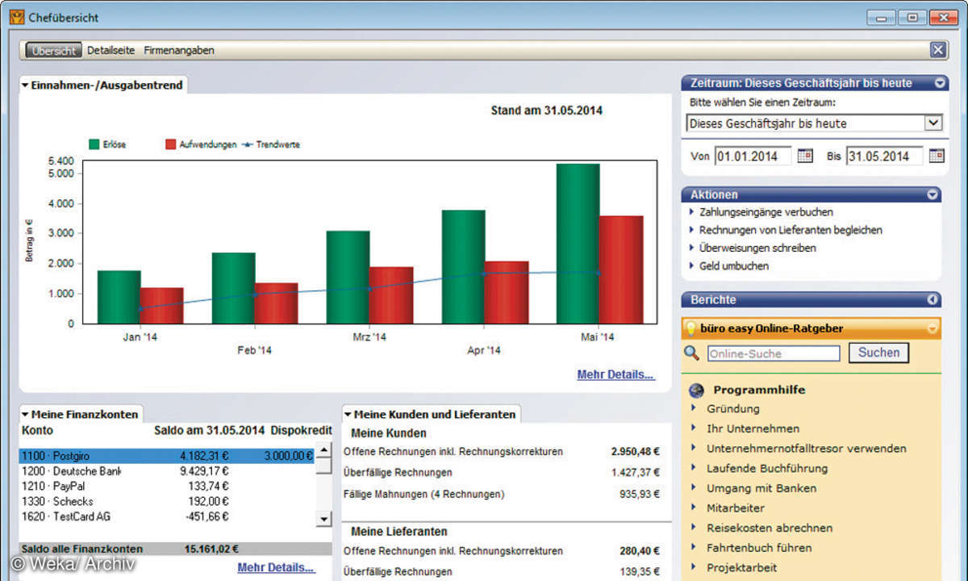Click the Konto column header

[x=37, y=431]
